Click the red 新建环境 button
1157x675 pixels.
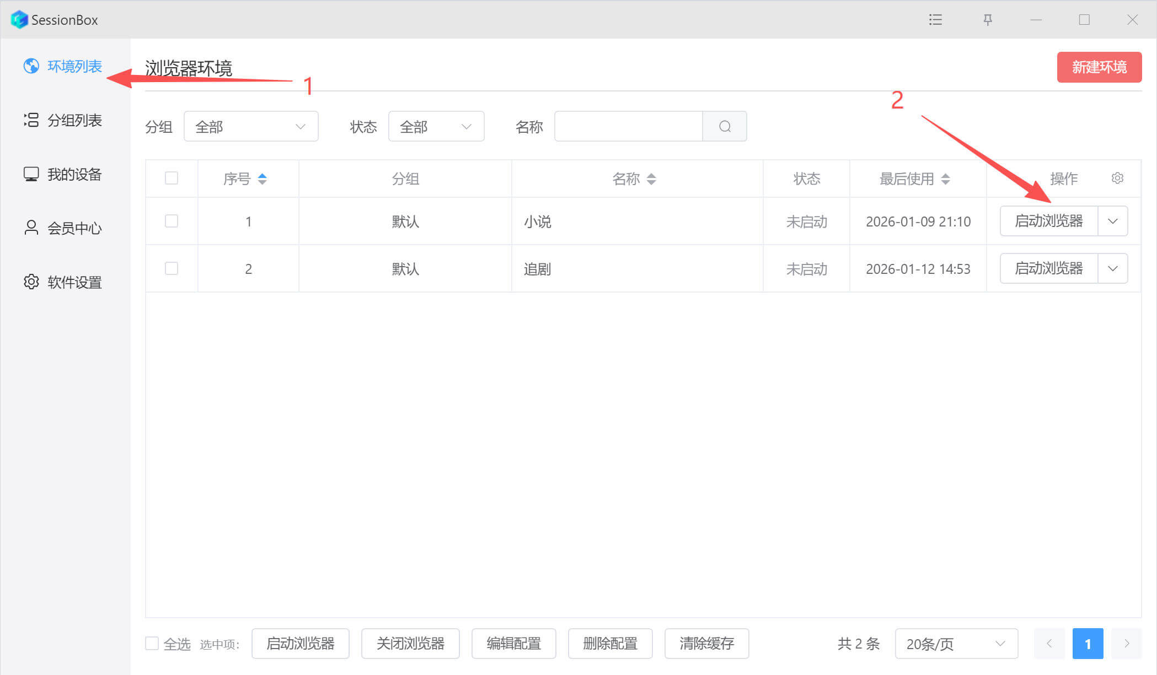coord(1099,67)
